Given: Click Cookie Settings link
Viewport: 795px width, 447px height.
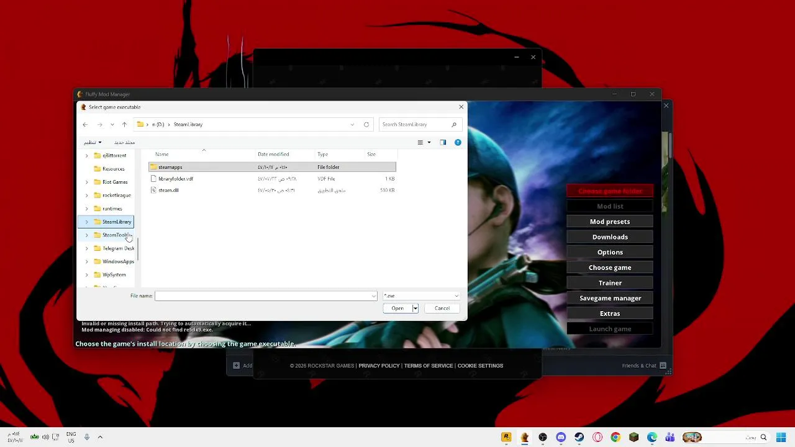Looking at the screenshot, I should click(480, 366).
